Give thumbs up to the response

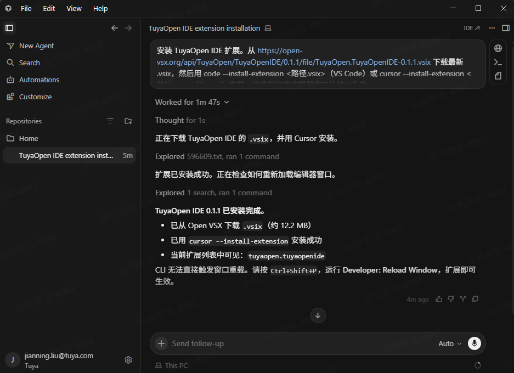[439, 299]
